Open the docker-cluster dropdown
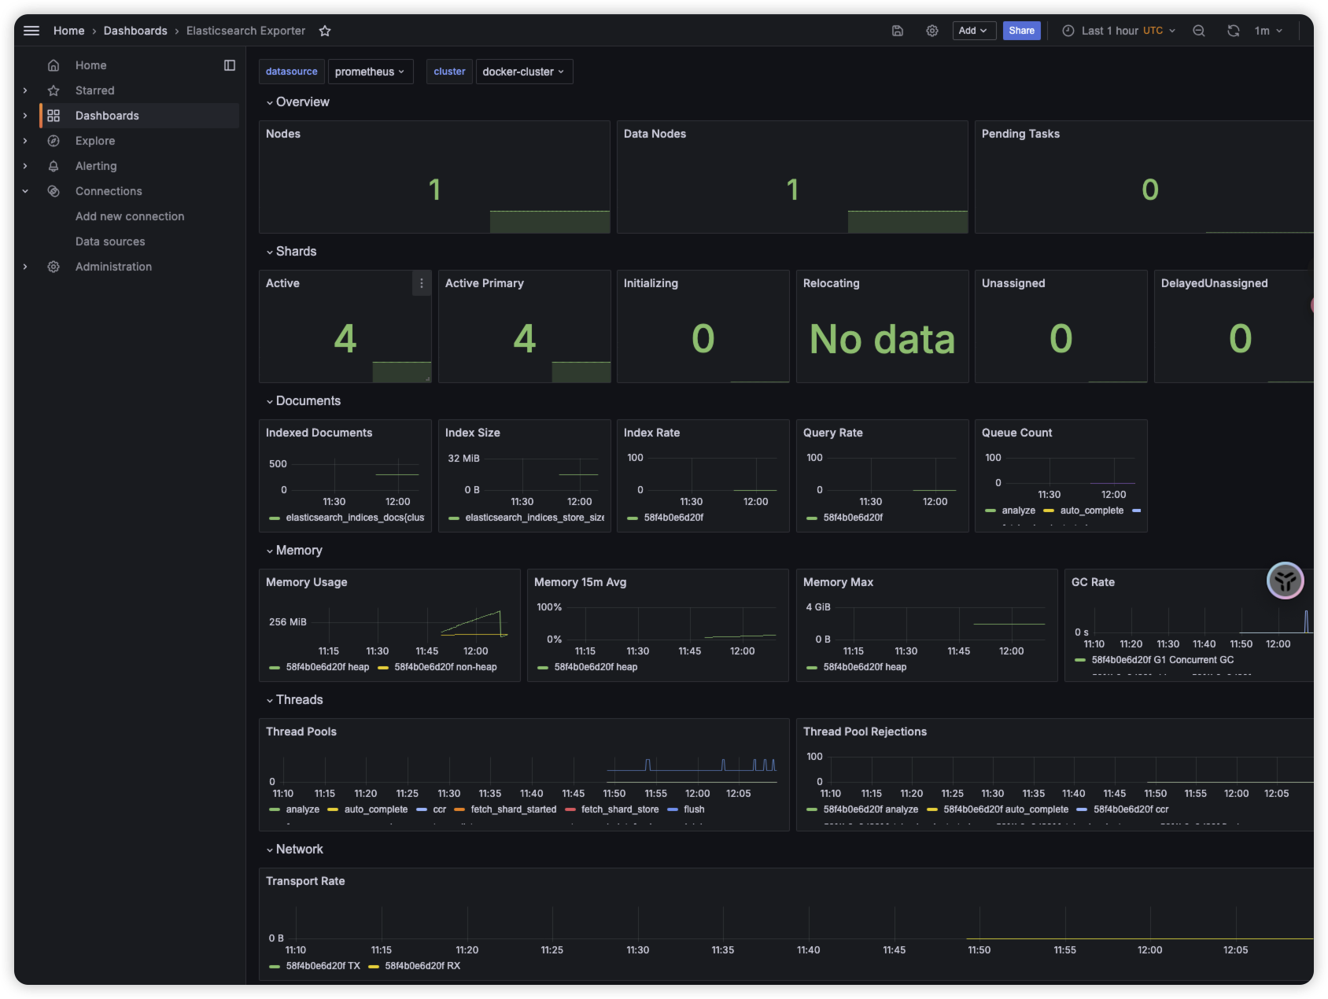The height and width of the screenshot is (999, 1328). tap(524, 72)
